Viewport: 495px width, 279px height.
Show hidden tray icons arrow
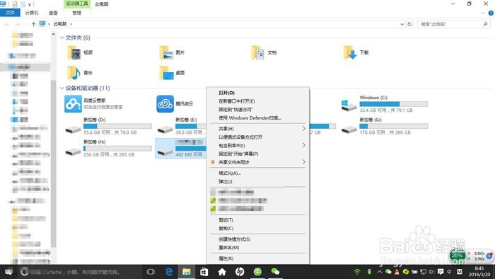click(x=380, y=272)
